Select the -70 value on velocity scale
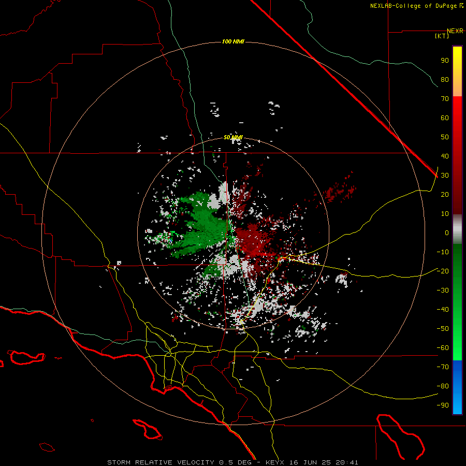This screenshot has height=466, width=466. (x=443, y=367)
